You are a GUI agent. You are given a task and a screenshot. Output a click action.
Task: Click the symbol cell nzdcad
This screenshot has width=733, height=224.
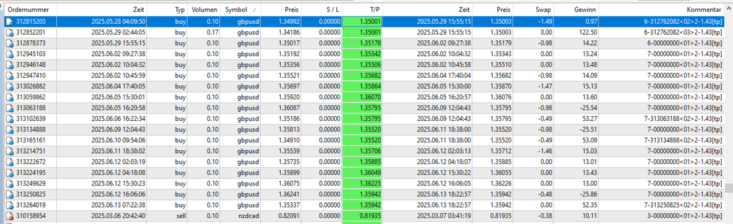coord(248,215)
